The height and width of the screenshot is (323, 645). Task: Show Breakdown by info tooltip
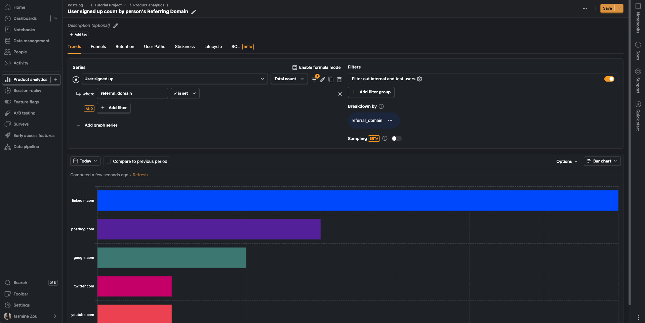381,106
